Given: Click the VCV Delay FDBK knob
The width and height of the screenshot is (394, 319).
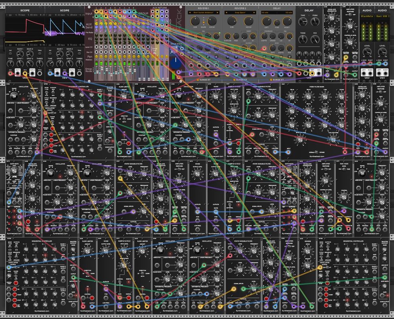Looking at the screenshot, I should [x=315, y=22].
